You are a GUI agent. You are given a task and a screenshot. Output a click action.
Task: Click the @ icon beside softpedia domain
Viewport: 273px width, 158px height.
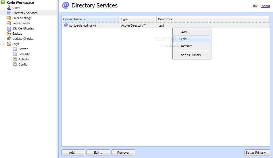tap(66, 25)
